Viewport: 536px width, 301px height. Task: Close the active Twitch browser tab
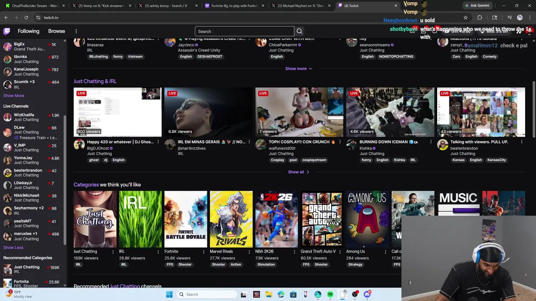coord(396,6)
